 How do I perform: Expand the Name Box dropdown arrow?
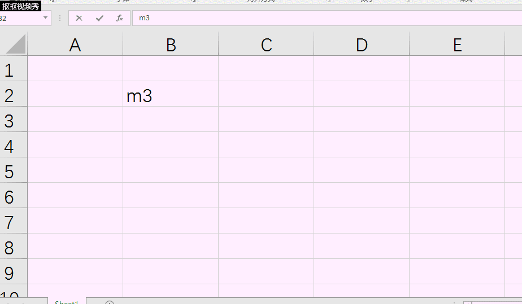click(x=46, y=17)
